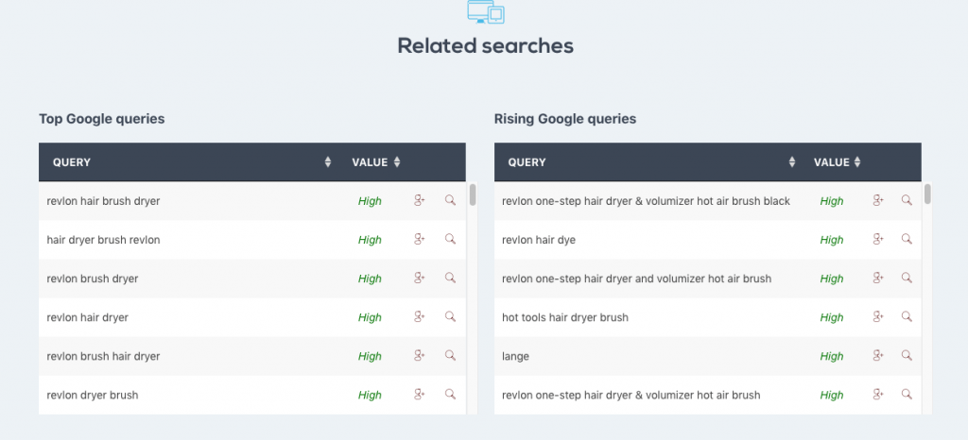
Task: Click the 'lange' query text
Action: pyautogui.click(x=515, y=357)
